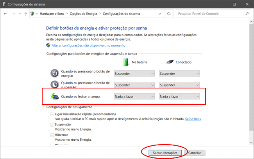The image size is (254, 159).
Task: Click the Salvar alterações button
Action: pos(165,153)
